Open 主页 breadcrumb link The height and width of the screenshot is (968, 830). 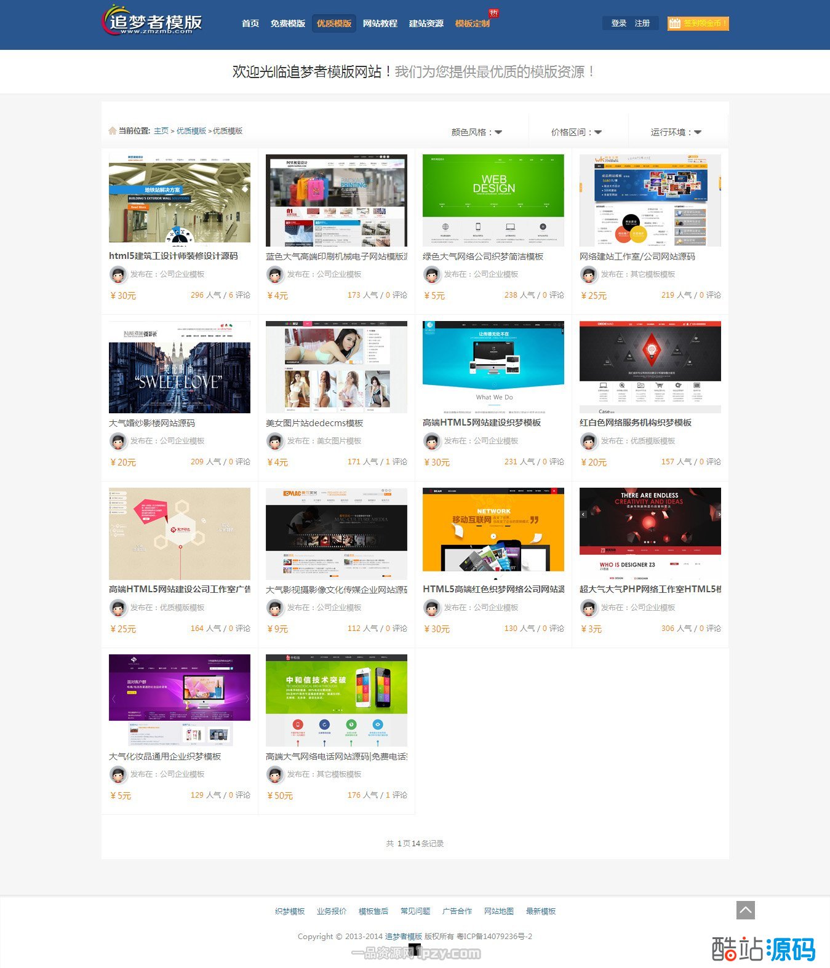coord(161,131)
